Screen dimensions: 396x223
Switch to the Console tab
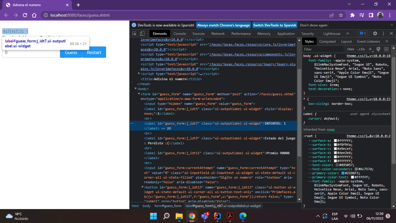click(x=180, y=34)
